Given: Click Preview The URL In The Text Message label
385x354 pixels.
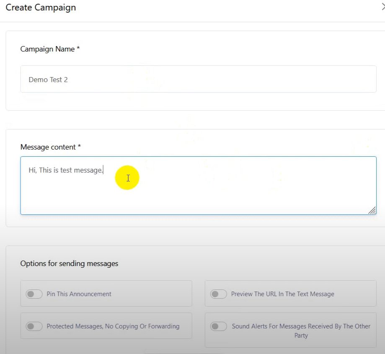Looking at the screenshot, I should (282, 294).
